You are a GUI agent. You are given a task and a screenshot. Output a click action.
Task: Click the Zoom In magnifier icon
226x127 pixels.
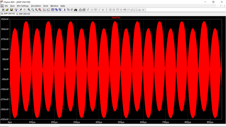point(29,10)
